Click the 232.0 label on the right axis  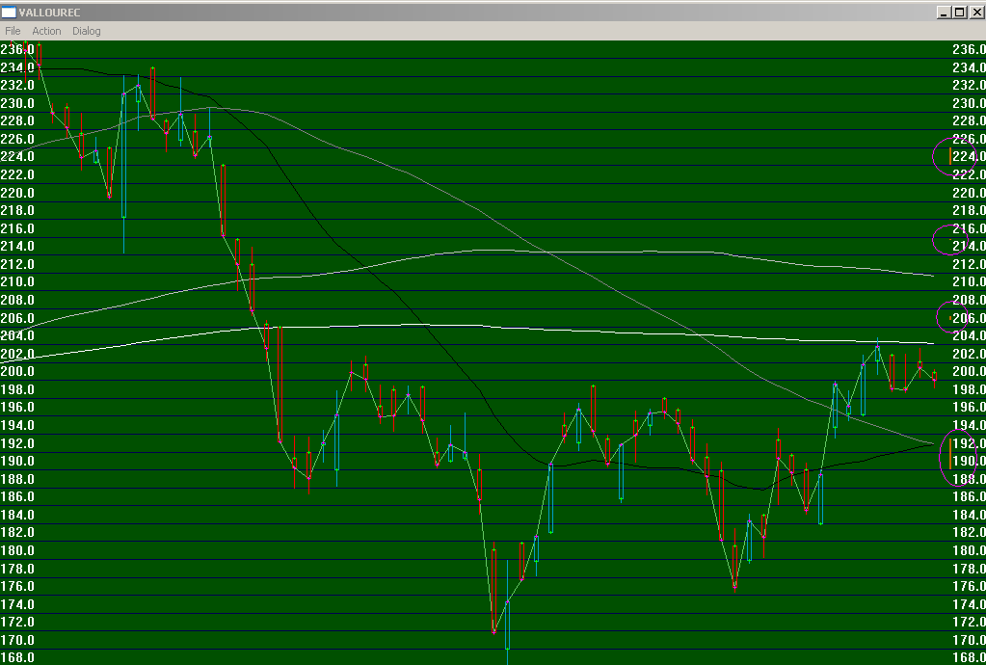pos(969,85)
